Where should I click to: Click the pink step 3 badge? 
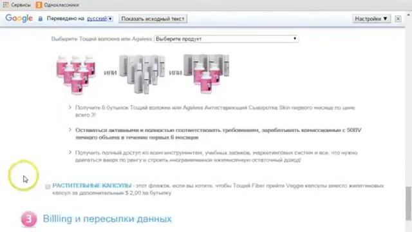coord(28,219)
